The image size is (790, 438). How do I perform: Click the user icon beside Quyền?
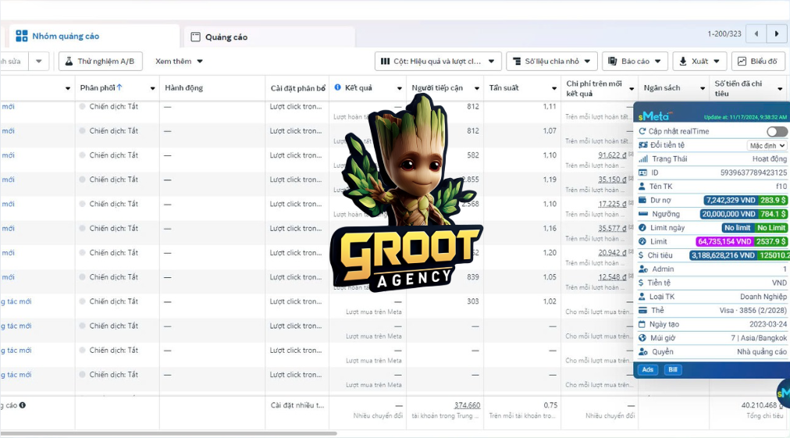click(x=643, y=352)
